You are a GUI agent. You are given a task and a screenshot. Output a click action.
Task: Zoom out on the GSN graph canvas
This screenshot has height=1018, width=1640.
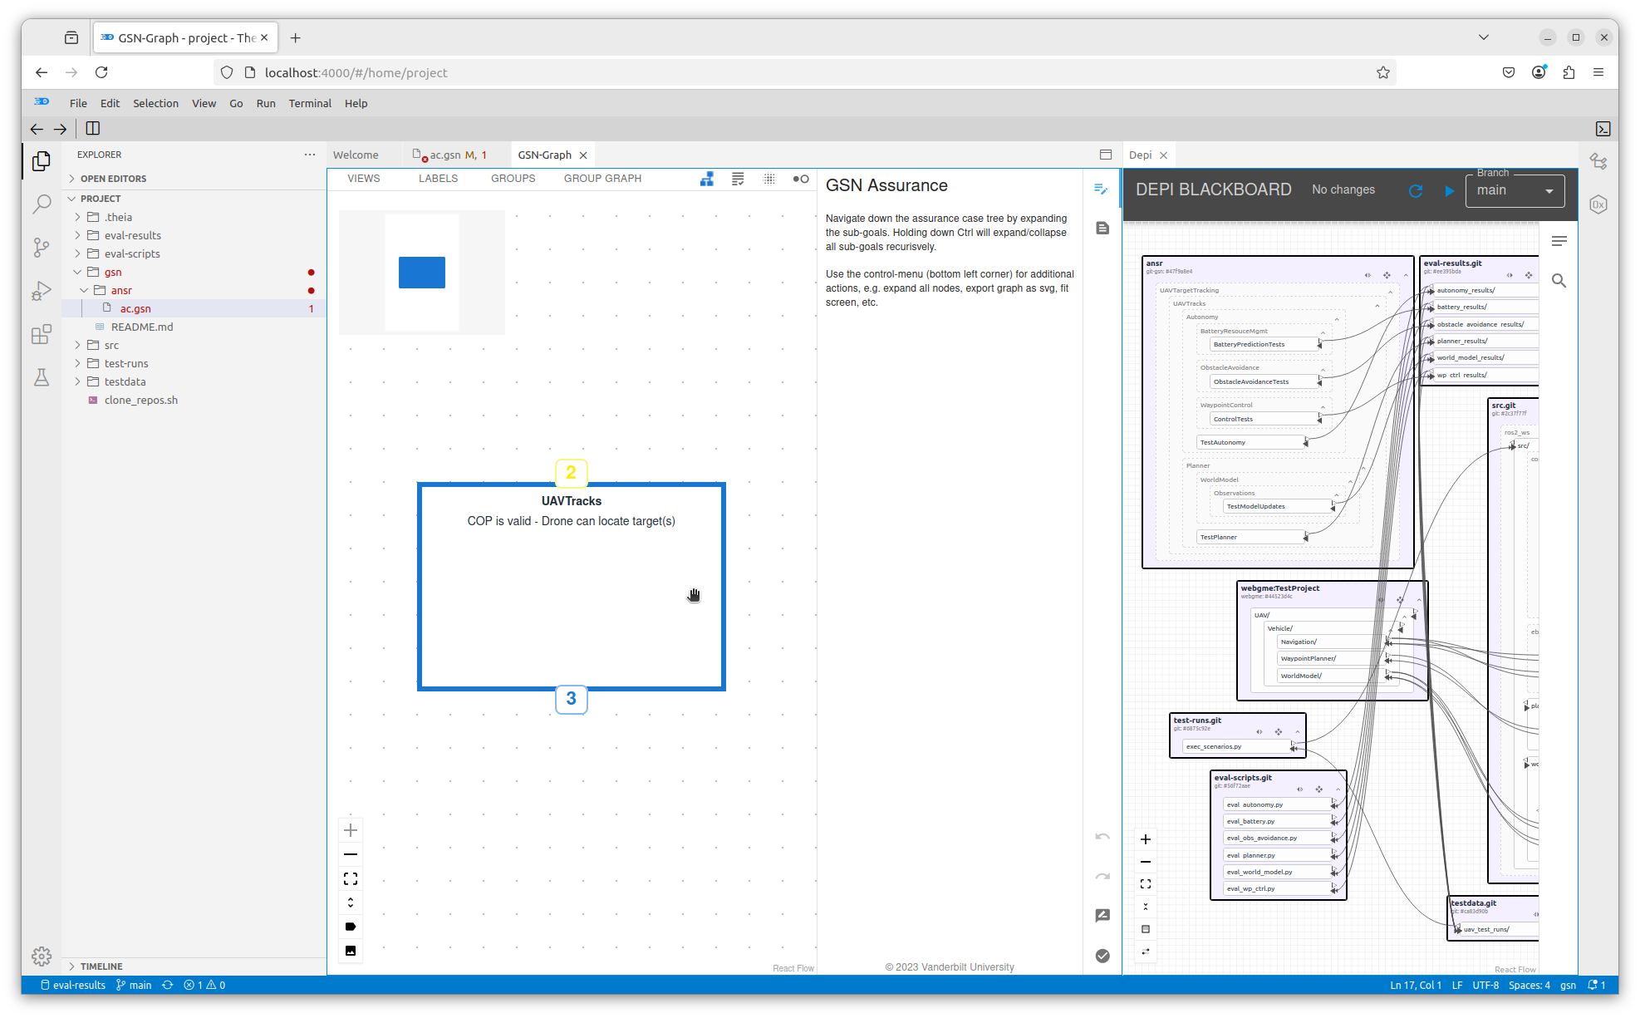[x=351, y=854]
